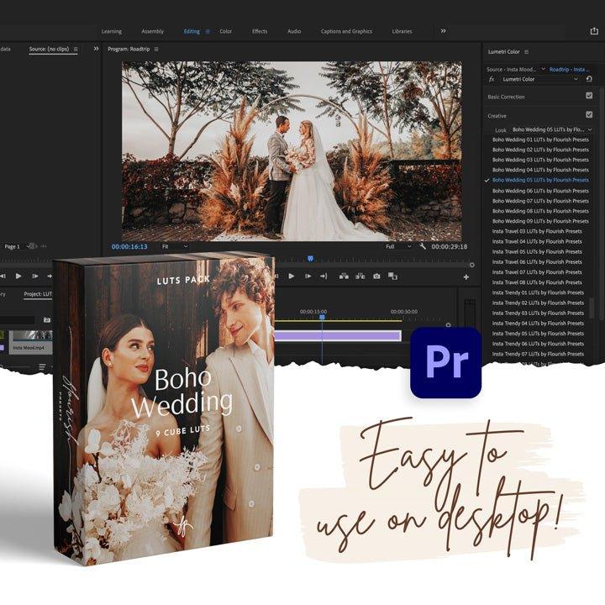Open the Look LUT dropdown
Image resolution: width=605 pixels, height=605 pixels.
coord(551,129)
